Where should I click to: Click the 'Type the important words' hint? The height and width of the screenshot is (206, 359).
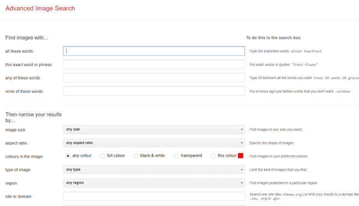click(x=286, y=51)
